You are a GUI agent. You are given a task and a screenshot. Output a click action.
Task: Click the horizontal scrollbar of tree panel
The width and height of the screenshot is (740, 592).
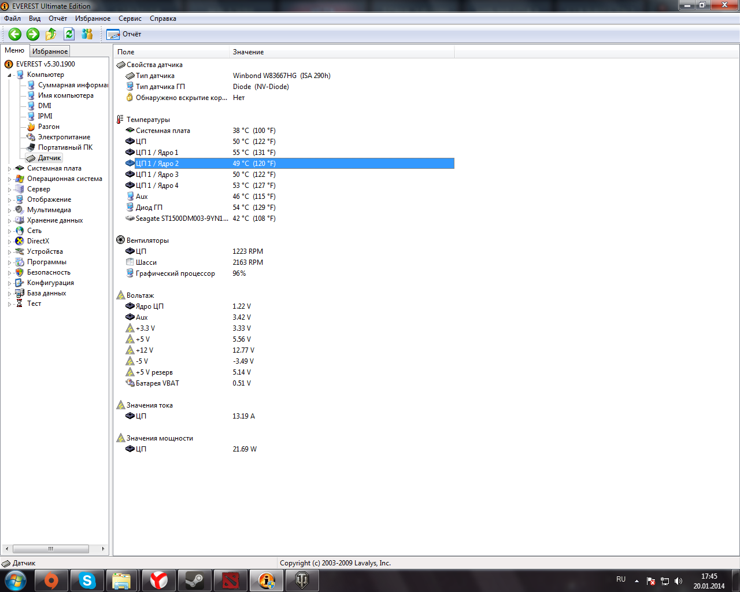click(51, 549)
